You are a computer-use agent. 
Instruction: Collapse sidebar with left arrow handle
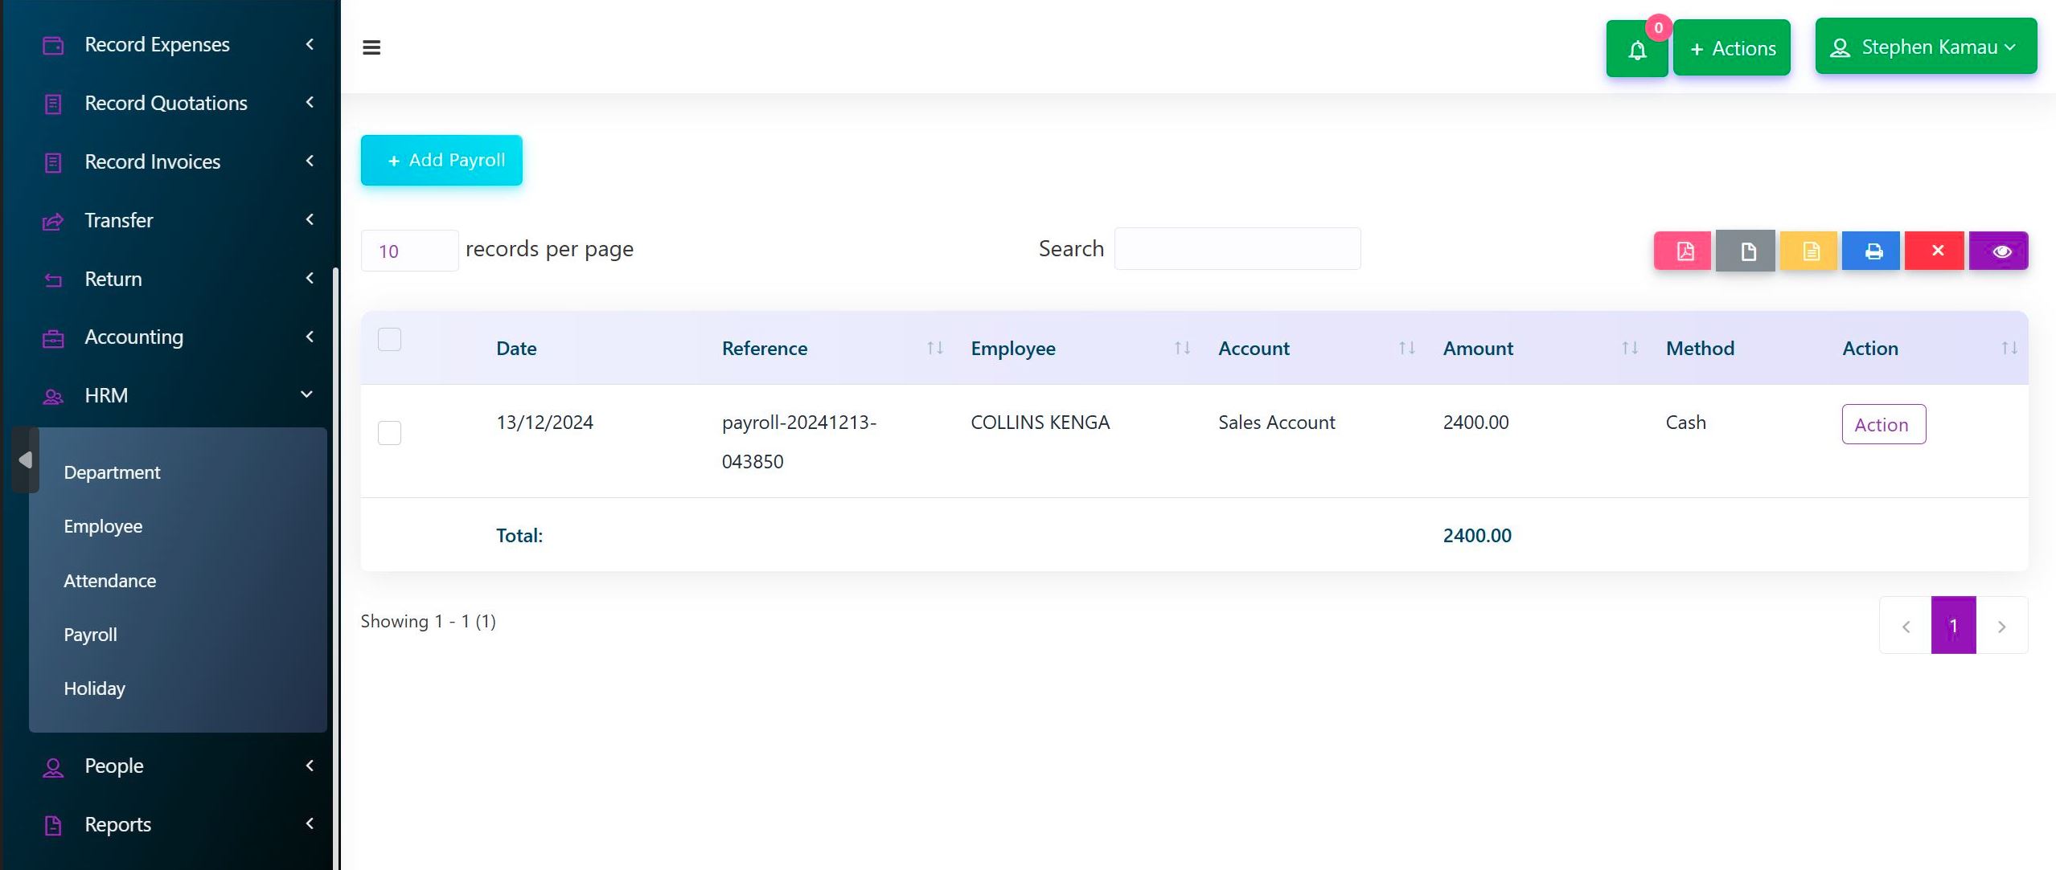pyautogui.click(x=25, y=460)
